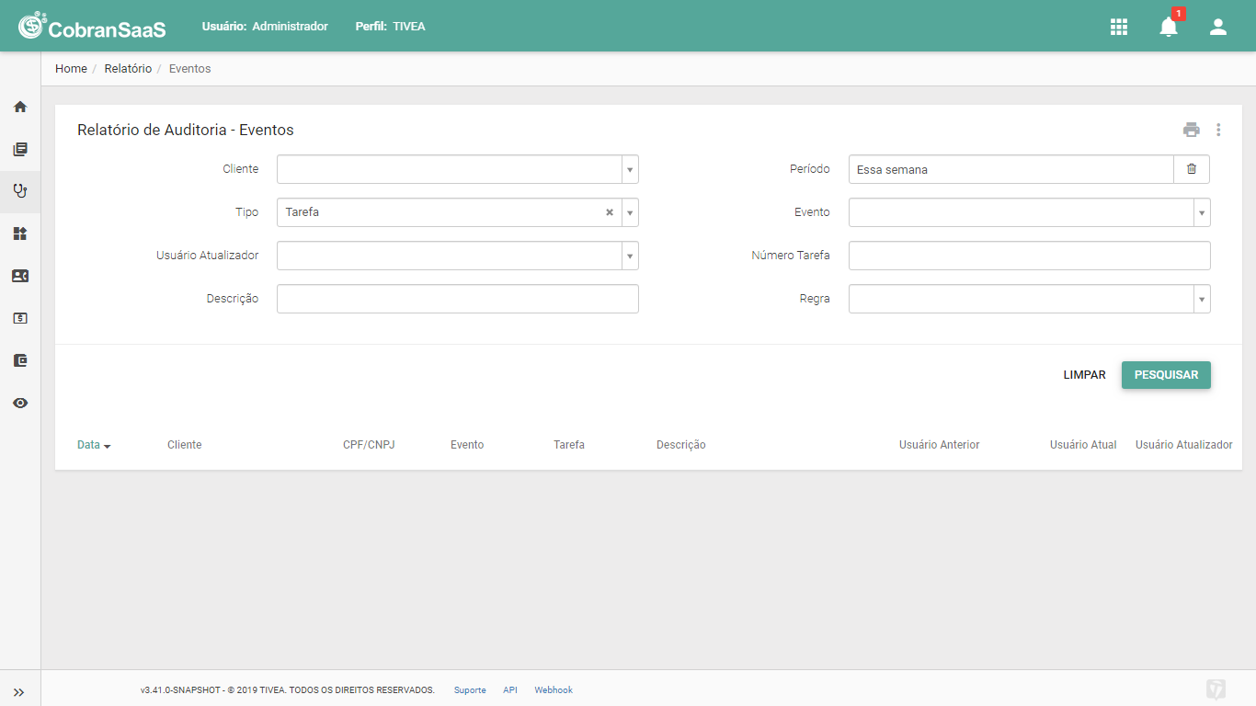Go to Home via sidebar house icon
This screenshot has width=1256, height=706.
click(x=20, y=107)
